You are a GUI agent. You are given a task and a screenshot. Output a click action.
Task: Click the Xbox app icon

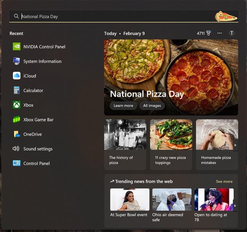pyautogui.click(x=16, y=105)
